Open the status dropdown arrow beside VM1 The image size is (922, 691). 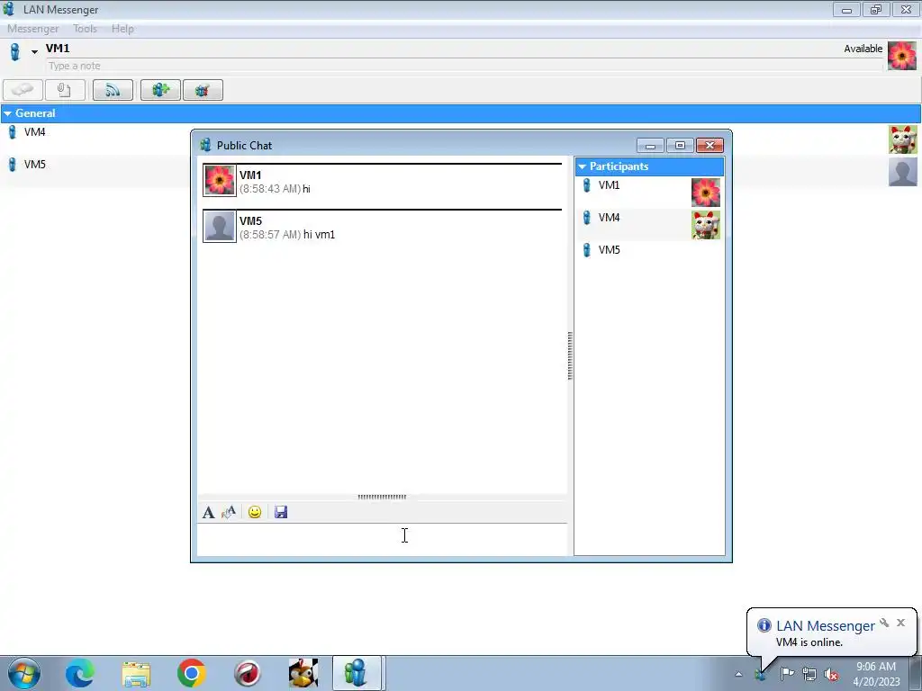[35, 51]
